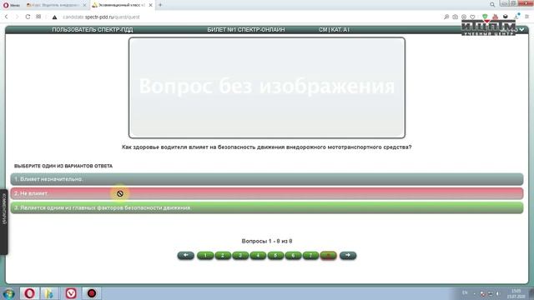534x300 pixels.
Task: Click 'СМ | КАТ. AI' header label
Action: (x=334, y=30)
